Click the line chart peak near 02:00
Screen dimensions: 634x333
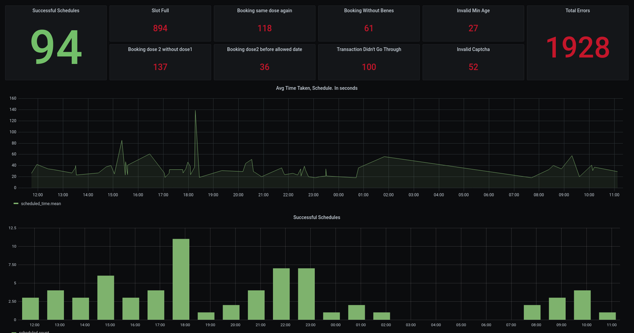[x=385, y=156]
